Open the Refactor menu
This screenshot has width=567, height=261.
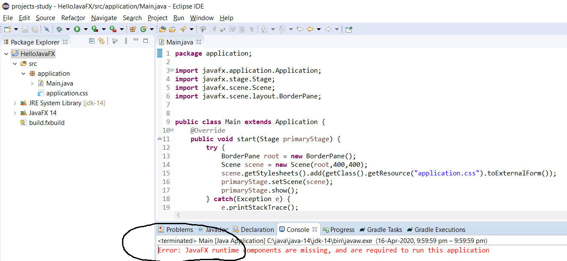point(73,18)
